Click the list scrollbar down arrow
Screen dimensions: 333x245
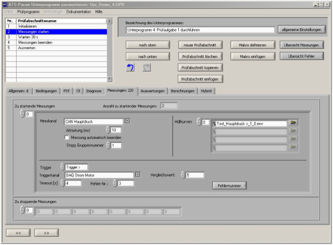pos(109,79)
